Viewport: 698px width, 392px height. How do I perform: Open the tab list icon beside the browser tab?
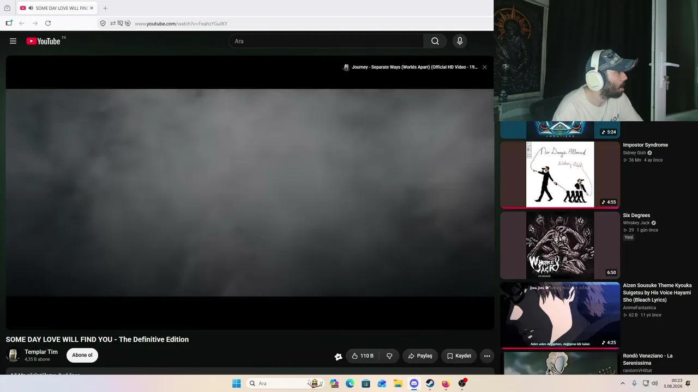coord(7,8)
